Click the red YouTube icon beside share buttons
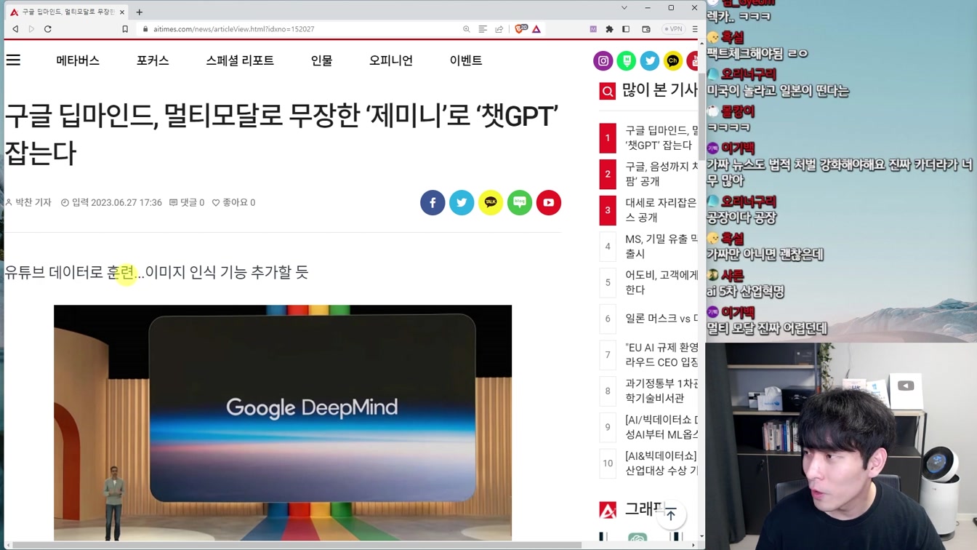The height and width of the screenshot is (550, 977). pos(549,202)
